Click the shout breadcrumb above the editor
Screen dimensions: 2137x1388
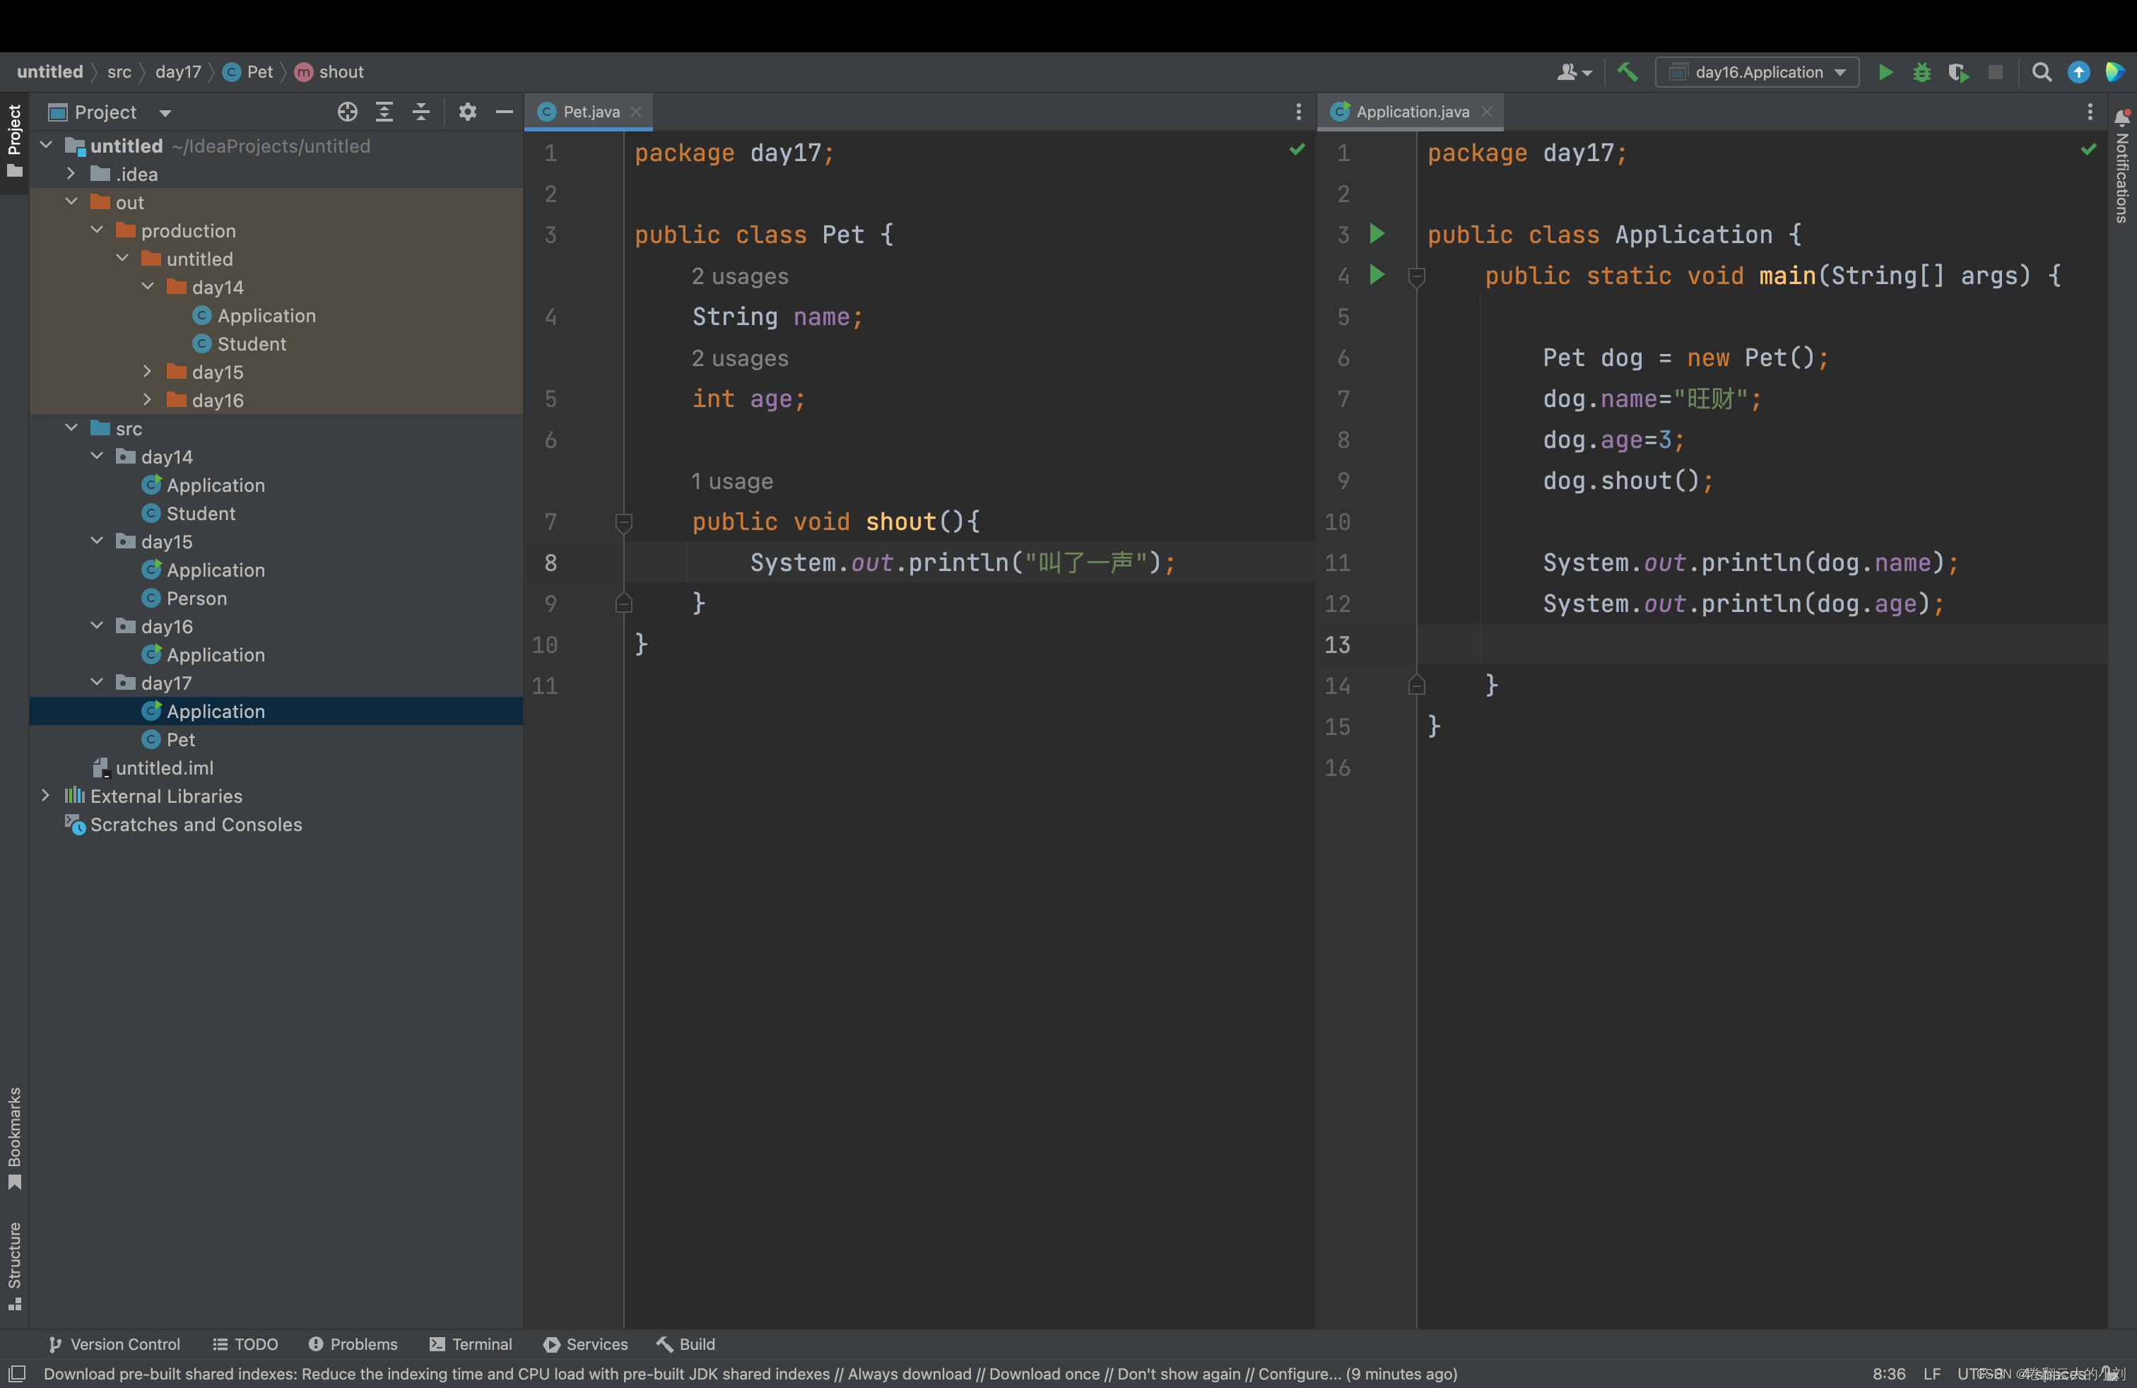point(341,72)
